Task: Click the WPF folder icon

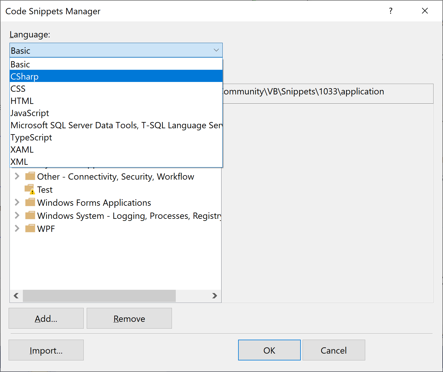Action: (x=30, y=229)
